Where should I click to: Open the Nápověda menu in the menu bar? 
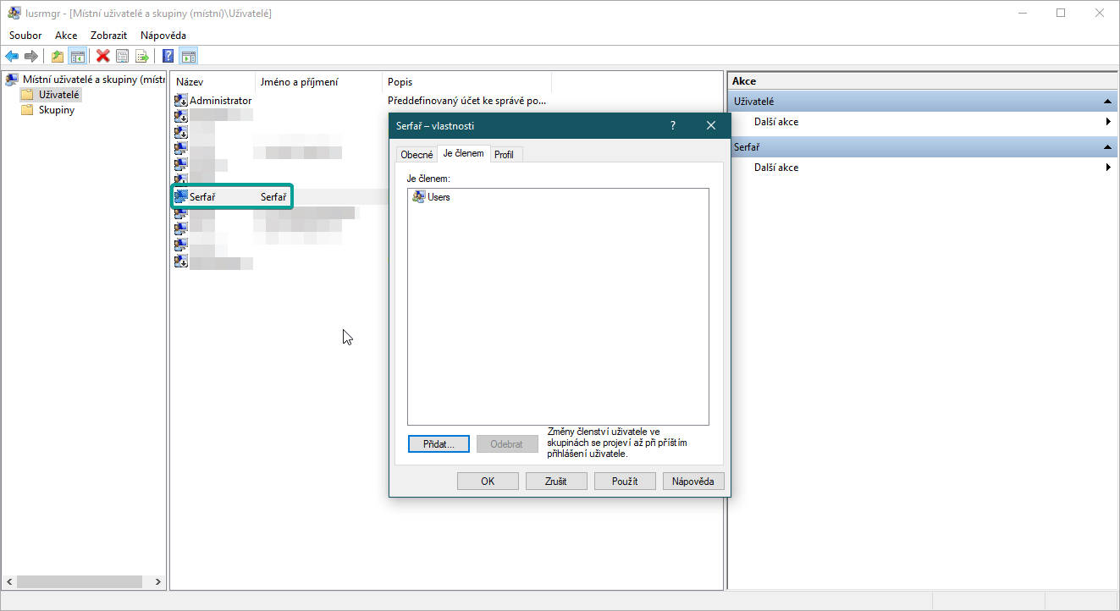[163, 36]
